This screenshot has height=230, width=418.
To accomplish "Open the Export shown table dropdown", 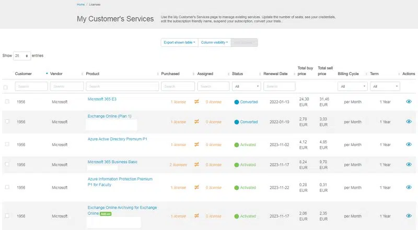I will 179,42.
